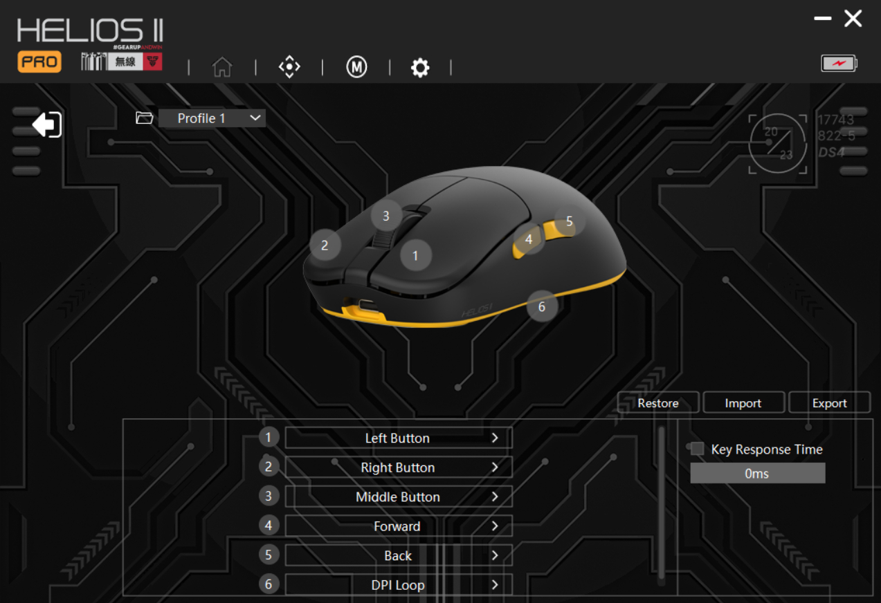Expand Left Button assignment arrow

pyautogui.click(x=495, y=438)
